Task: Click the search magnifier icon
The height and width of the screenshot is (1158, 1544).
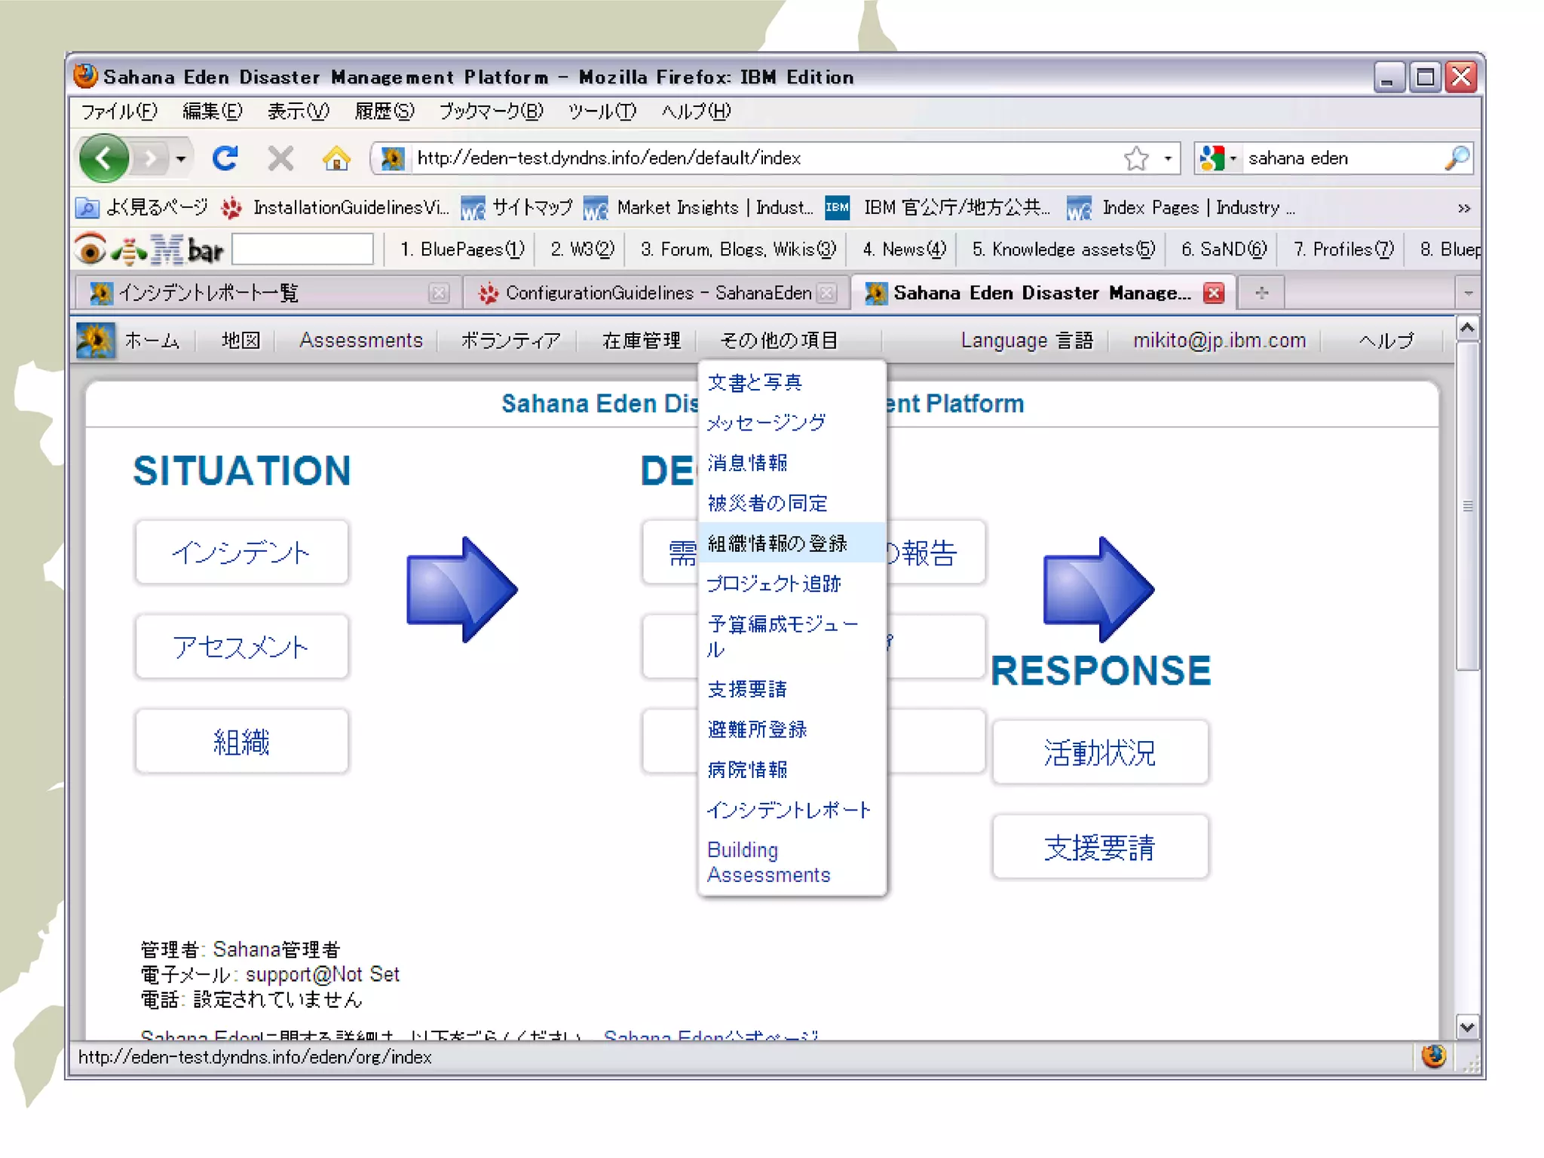Action: coord(1456,158)
